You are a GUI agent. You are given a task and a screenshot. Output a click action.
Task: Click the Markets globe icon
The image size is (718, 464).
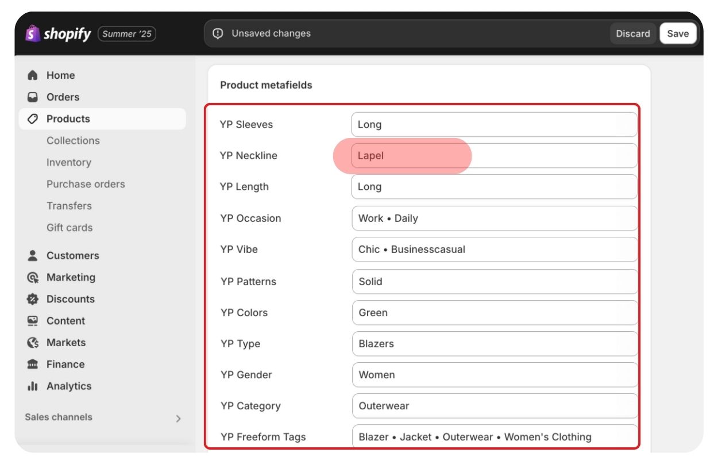click(x=33, y=343)
